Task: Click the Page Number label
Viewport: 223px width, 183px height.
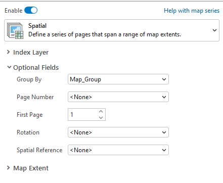Action: pyautogui.click(x=35, y=97)
